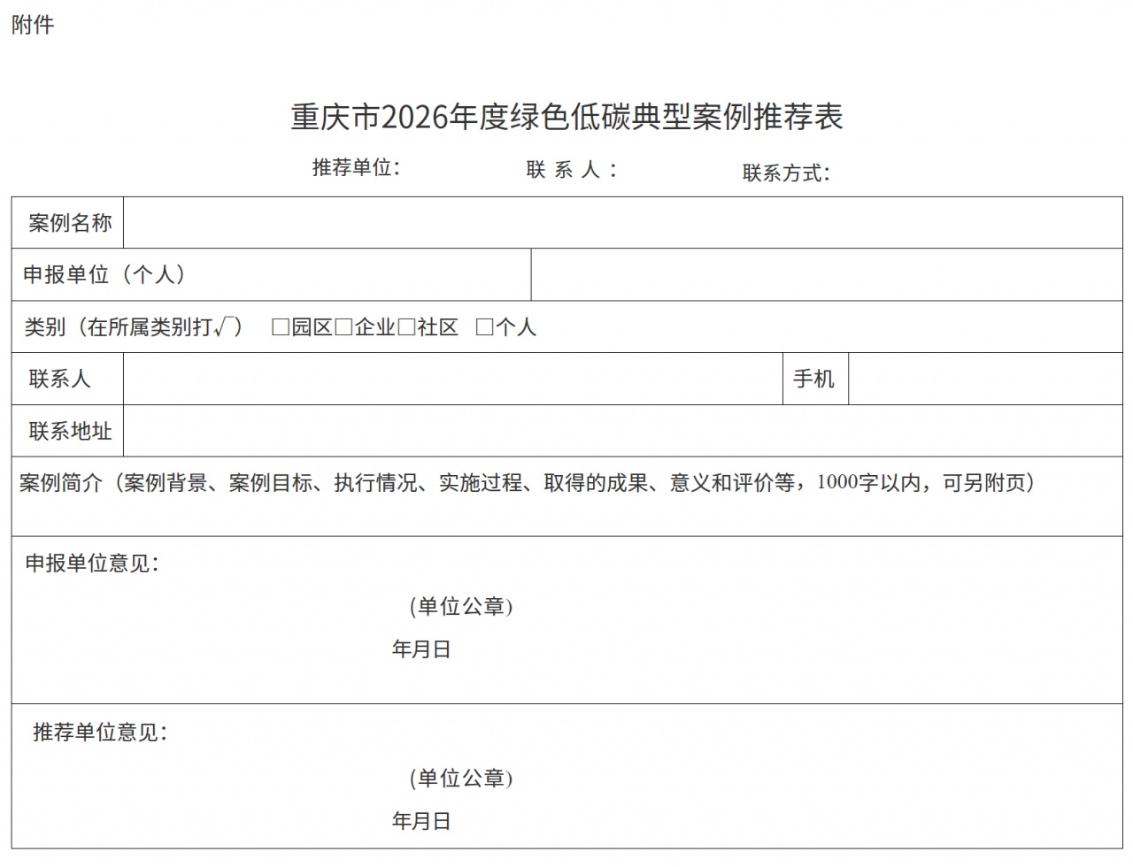Screen dimensions: 1133x867
Task: Click the empty 手机 number cell
Action: 985,380
